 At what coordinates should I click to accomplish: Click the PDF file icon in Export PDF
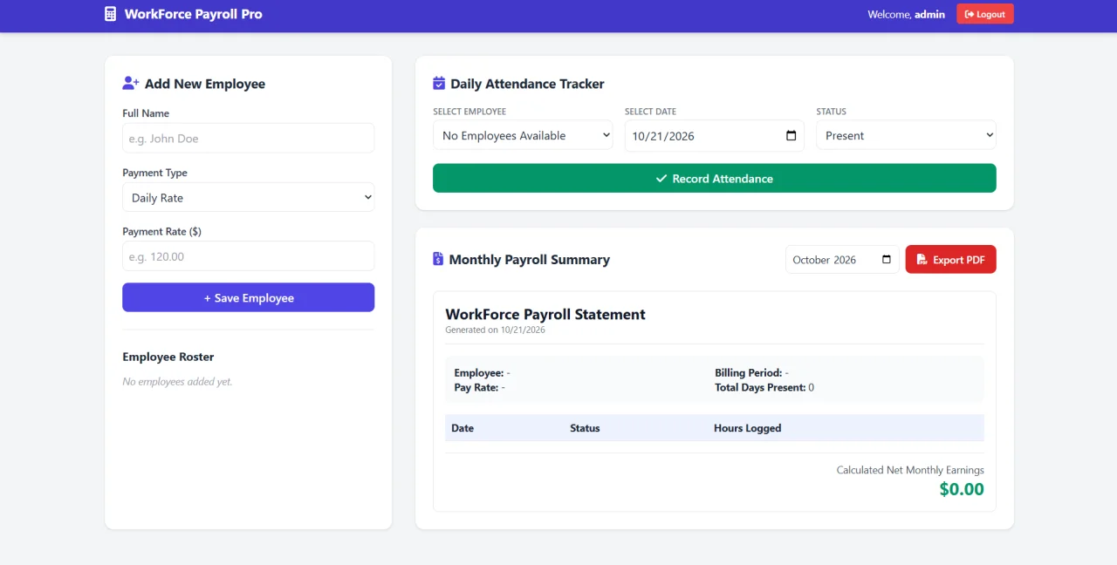[x=922, y=260]
